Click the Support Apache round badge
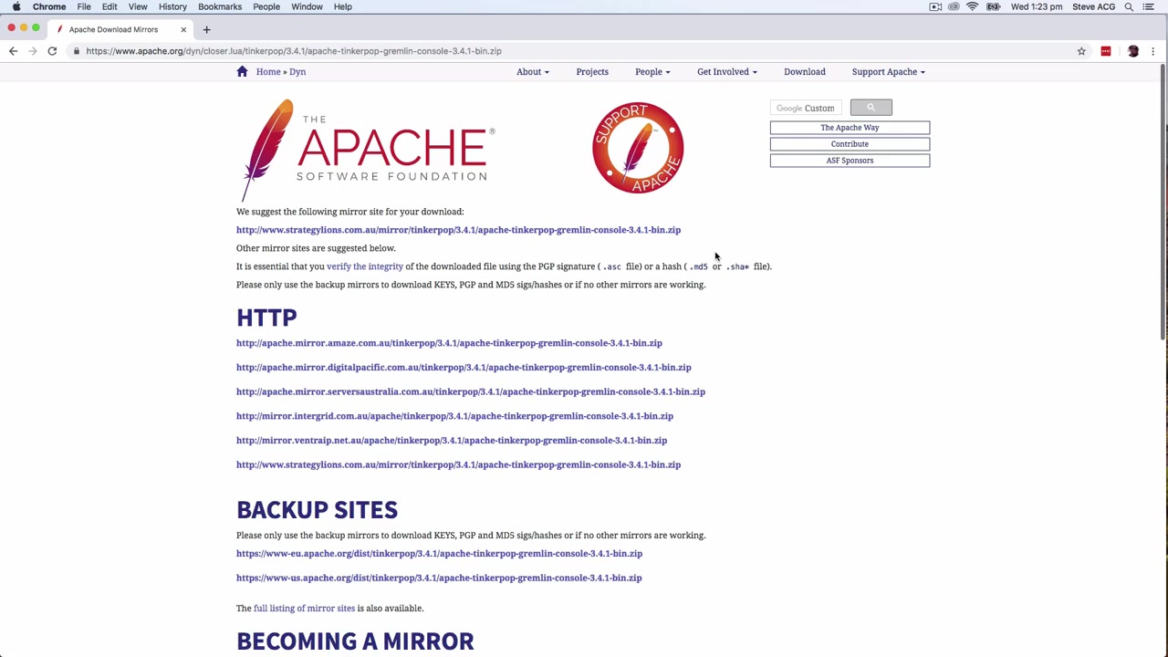The height and width of the screenshot is (657, 1168). tap(638, 148)
